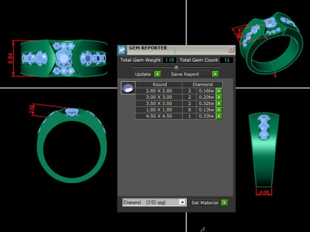This screenshot has width=310, height=232.
Task: Select the 1.80 X 1.80 size cell
Action: [159, 110]
